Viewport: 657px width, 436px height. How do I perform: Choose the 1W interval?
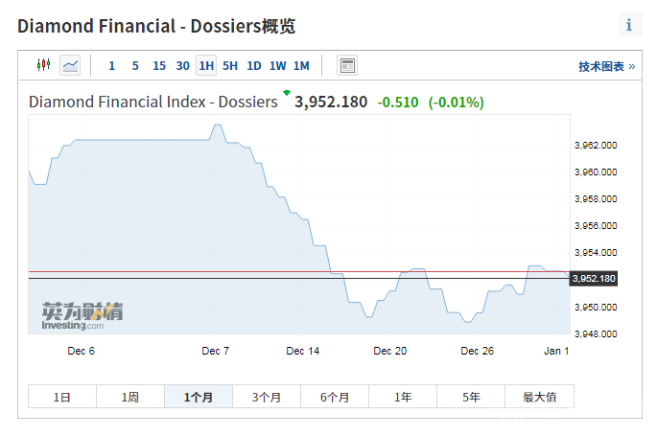277,65
